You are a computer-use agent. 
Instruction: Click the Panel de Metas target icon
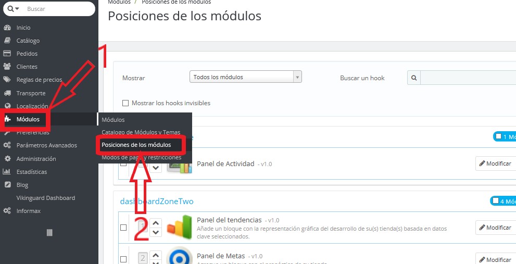click(179, 256)
